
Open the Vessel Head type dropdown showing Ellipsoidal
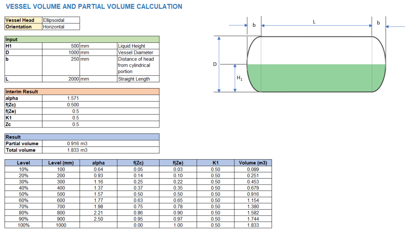click(x=59, y=20)
